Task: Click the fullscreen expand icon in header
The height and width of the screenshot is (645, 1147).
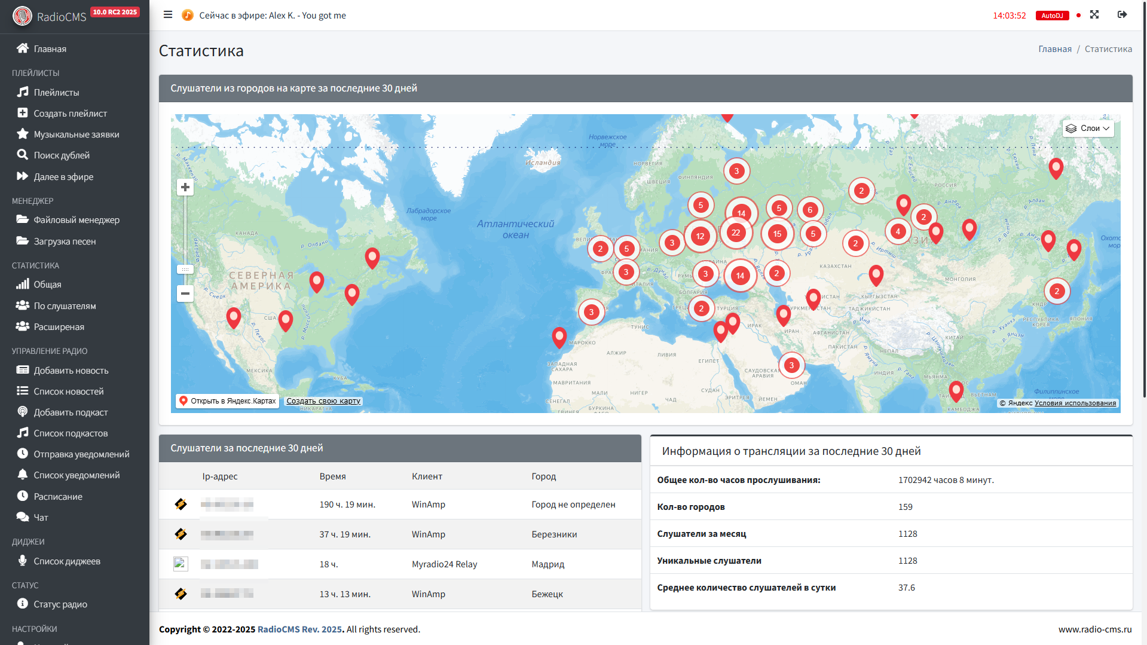Action: pos(1094,15)
